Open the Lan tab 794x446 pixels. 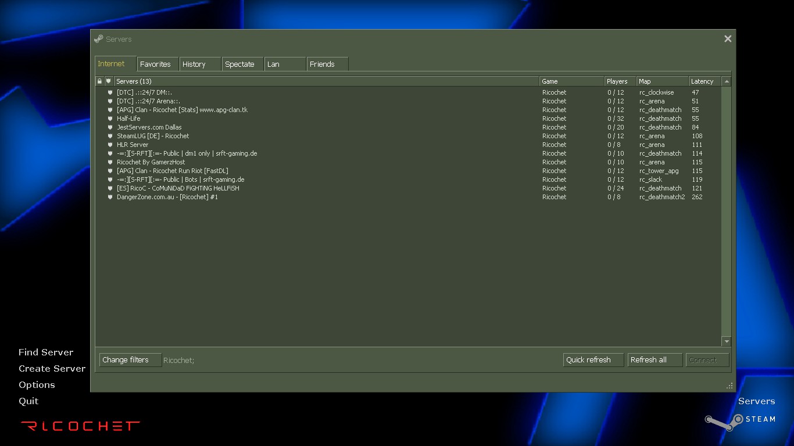click(285, 64)
